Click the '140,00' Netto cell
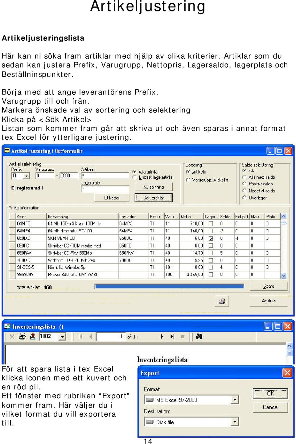Screen dimensions: 296x444 [x=191, y=231]
